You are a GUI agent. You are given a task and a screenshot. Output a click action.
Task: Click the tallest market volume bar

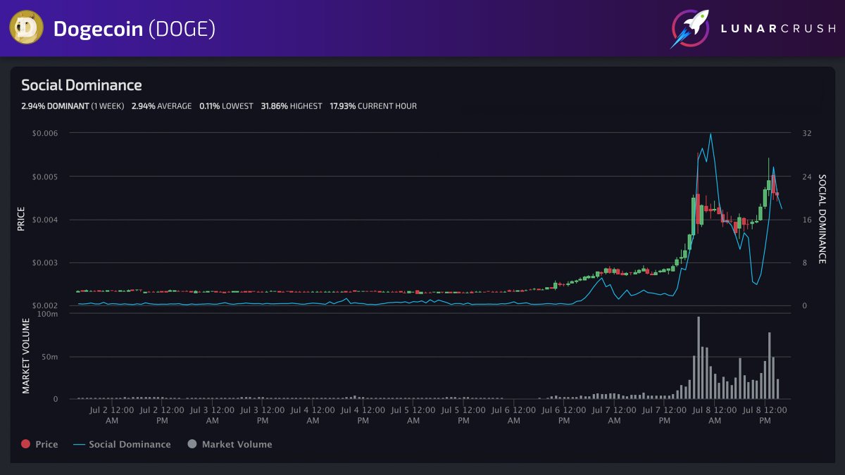pos(699,358)
